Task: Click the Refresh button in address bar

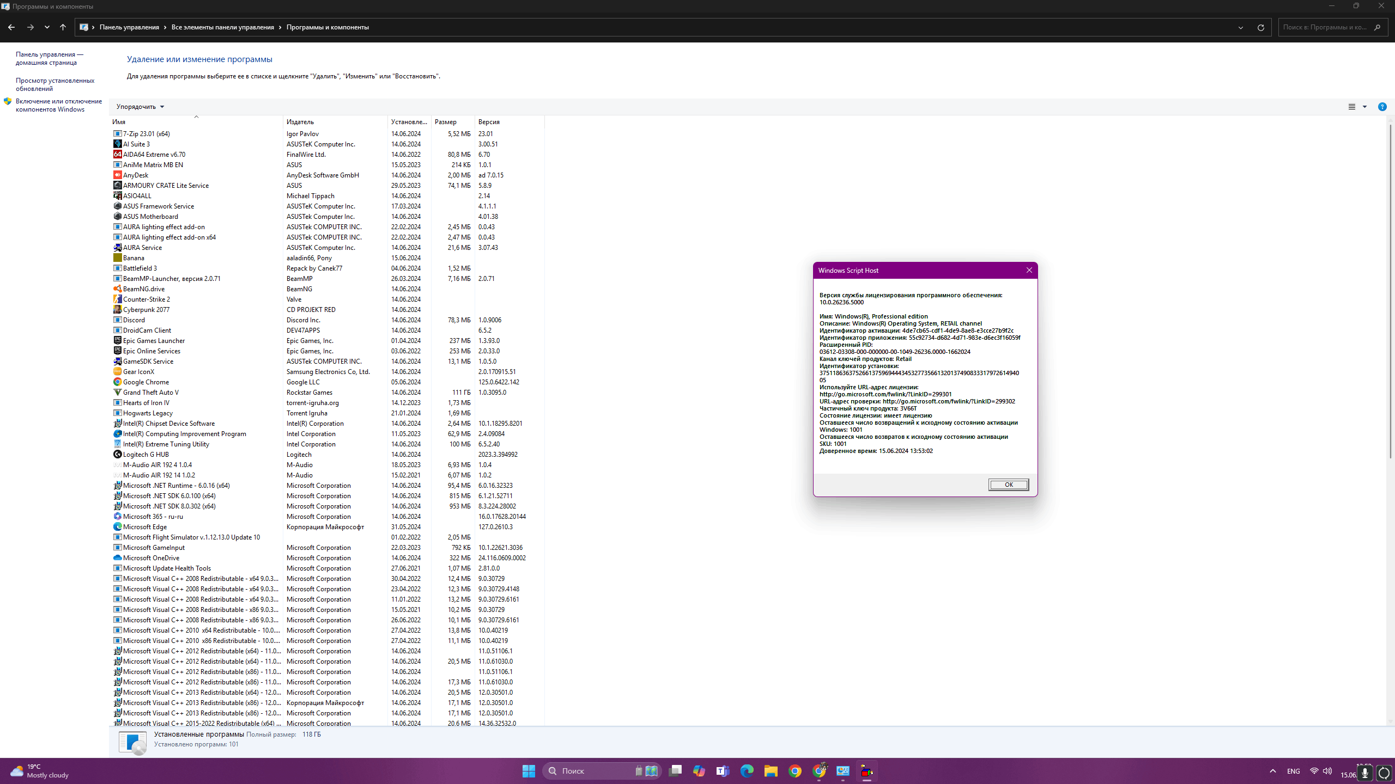Action: (x=1260, y=27)
